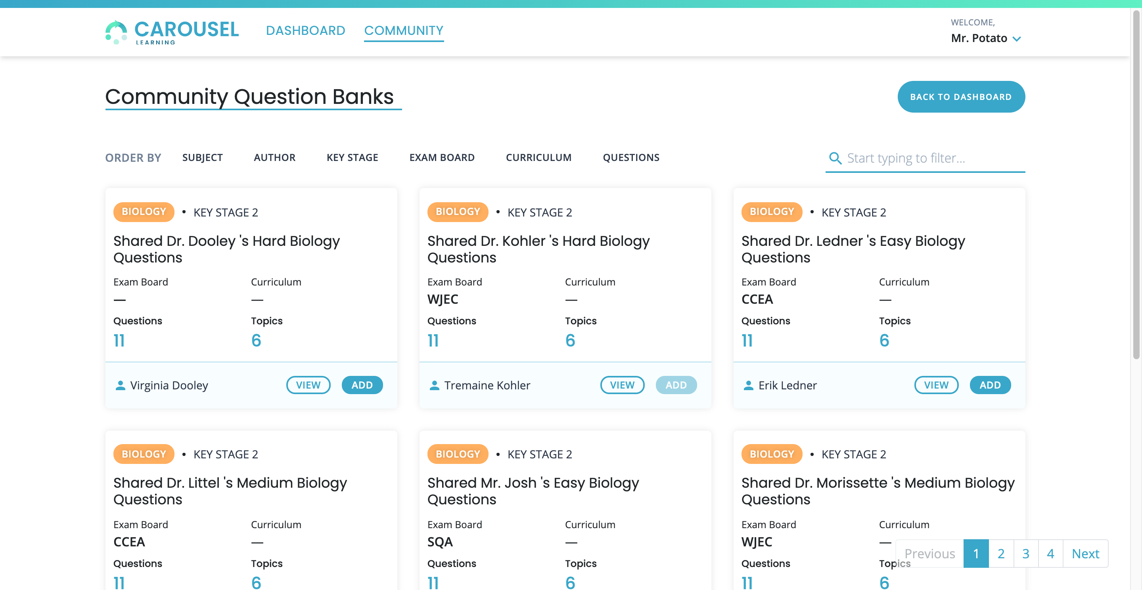Click Virginia Dooley's author person icon
Image resolution: width=1142 pixels, height=590 pixels.
120,385
